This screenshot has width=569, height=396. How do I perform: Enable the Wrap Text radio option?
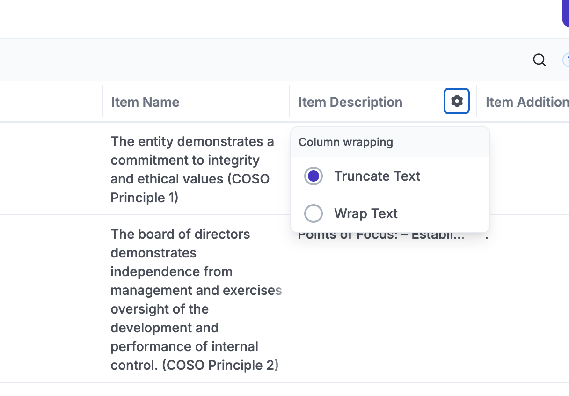pos(314,214)
